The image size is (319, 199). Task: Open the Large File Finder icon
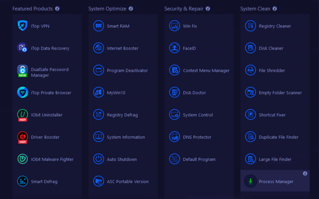pyautogui.click(x=250, y=159)
